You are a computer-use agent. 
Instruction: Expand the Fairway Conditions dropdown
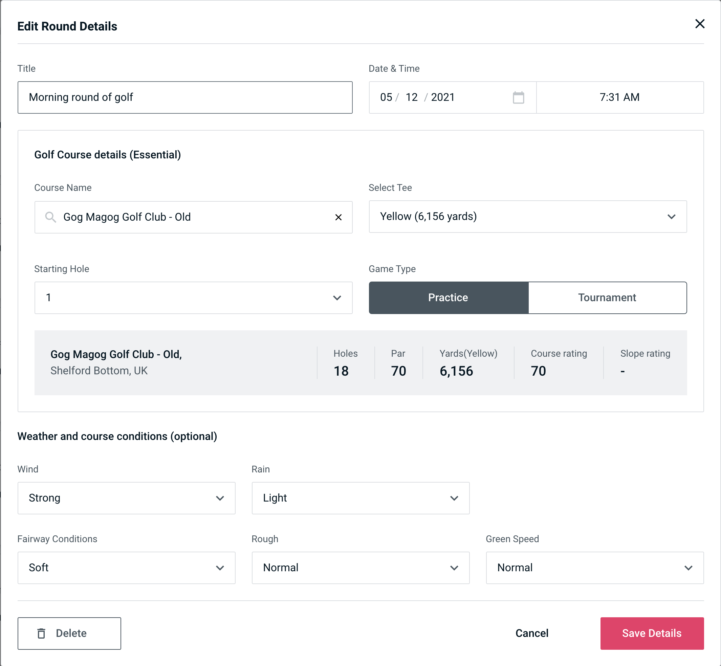(x=126, y=568)
